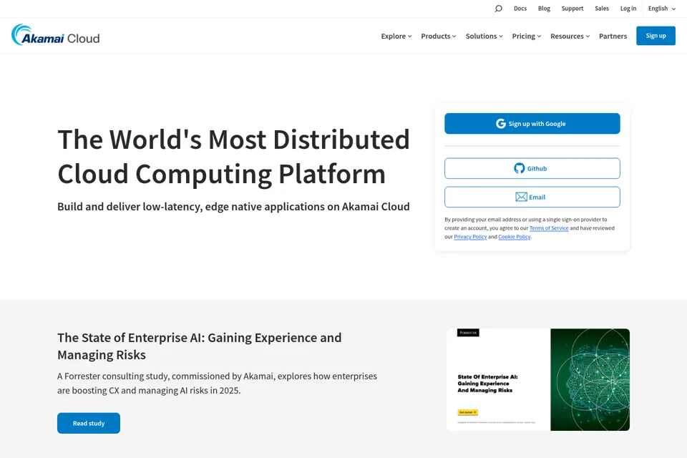Open the Terms of Service link
This screenshot has width=687, height=458.
point(549,228)
